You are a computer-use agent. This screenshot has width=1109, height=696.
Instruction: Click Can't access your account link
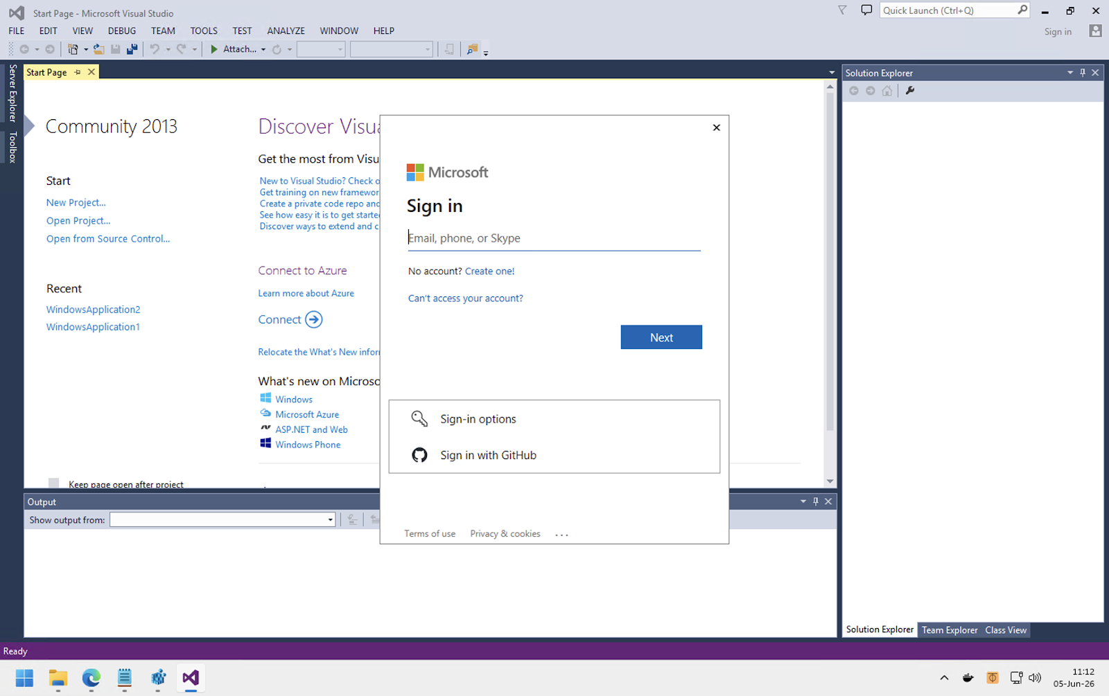click(x=466, y=298)
